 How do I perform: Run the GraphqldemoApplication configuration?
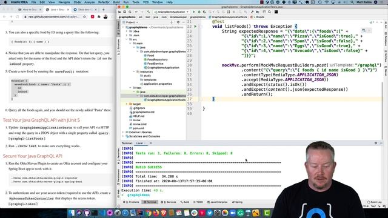194,12
